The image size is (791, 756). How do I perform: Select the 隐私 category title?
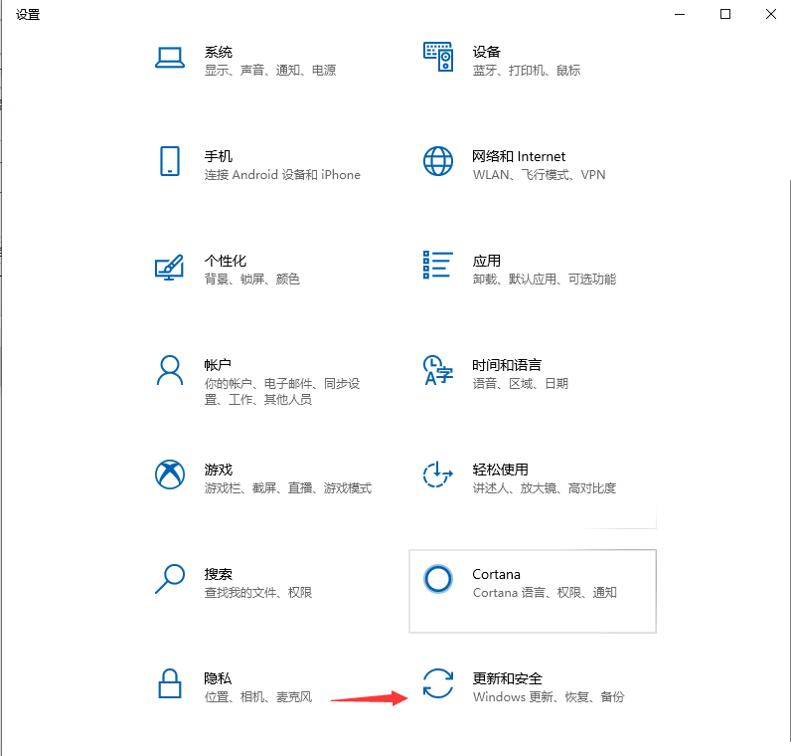coord(218,678)
